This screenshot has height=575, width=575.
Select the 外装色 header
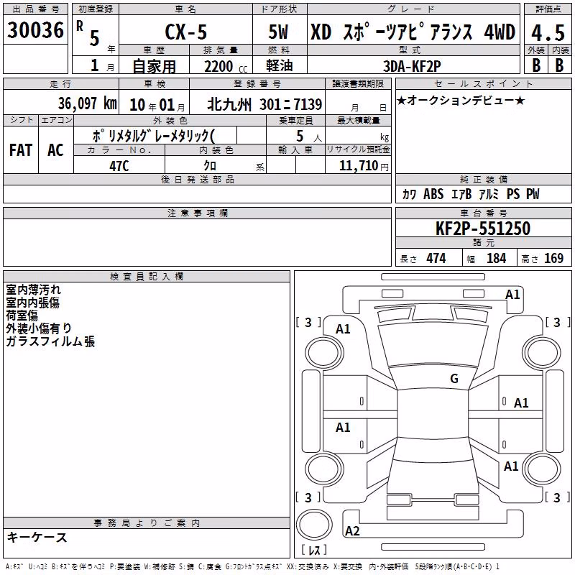point(170,121)
